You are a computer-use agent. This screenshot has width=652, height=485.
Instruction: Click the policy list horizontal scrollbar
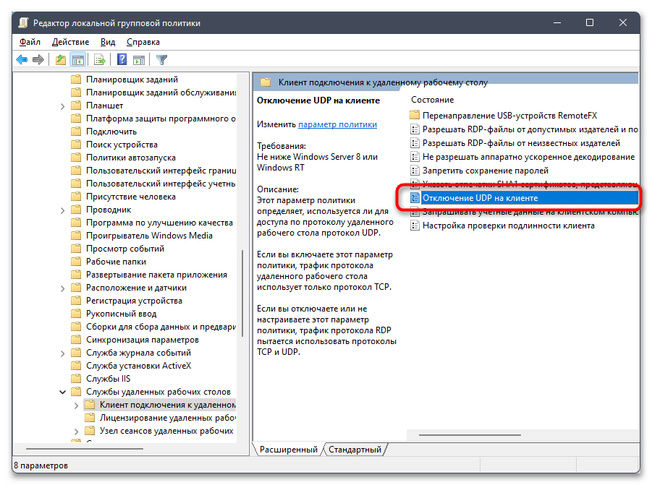[x=470, y=434]
